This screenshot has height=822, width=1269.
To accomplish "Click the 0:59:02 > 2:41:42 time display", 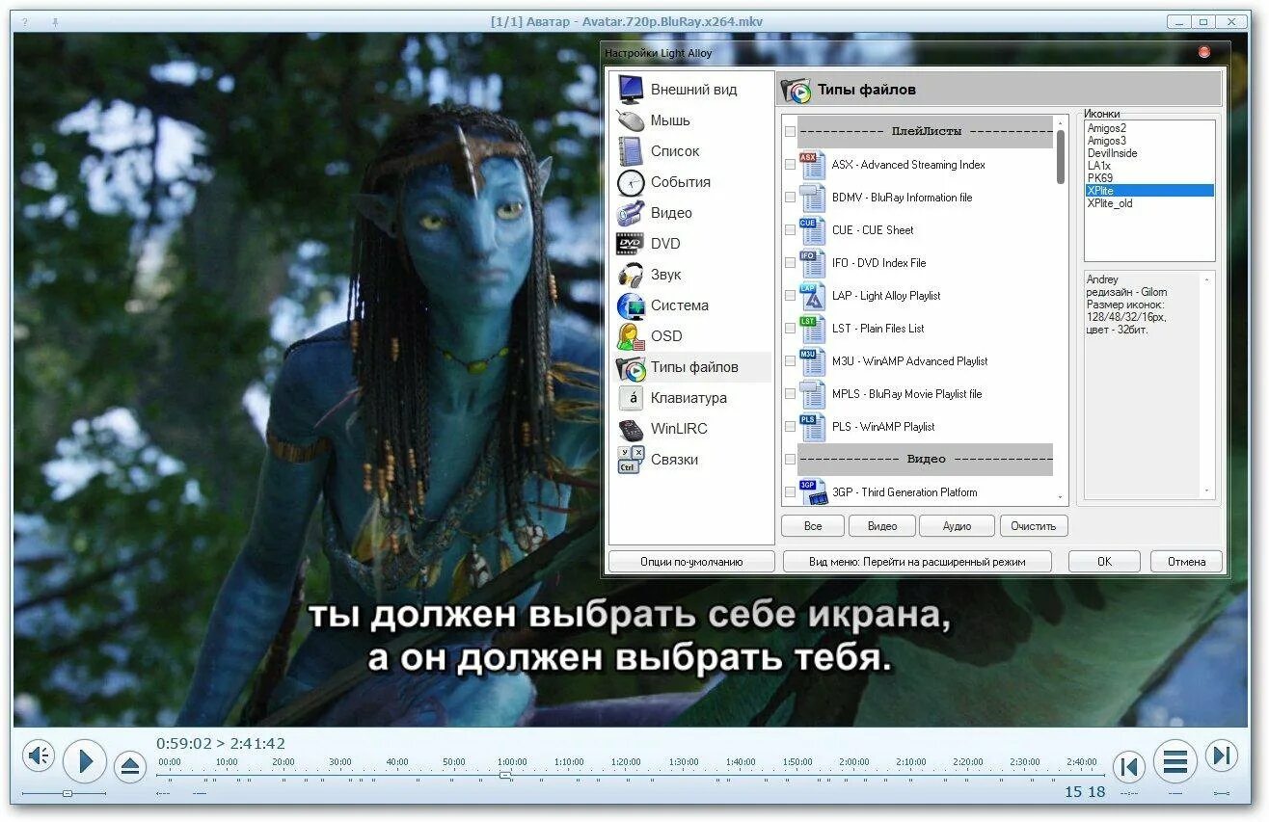I will point(221,744).
